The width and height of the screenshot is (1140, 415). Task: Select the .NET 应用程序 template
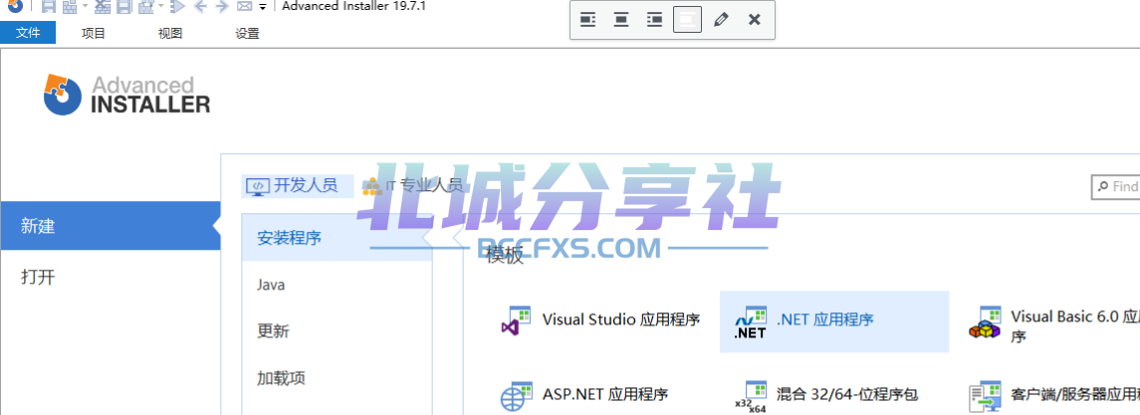[834, 321]
